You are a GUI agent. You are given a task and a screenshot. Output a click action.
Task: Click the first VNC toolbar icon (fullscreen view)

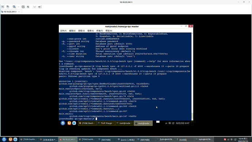[3, 7]
